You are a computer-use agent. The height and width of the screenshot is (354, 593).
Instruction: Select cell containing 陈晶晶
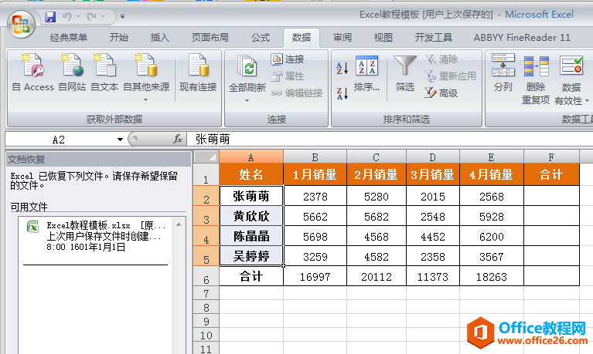point(251,236)
